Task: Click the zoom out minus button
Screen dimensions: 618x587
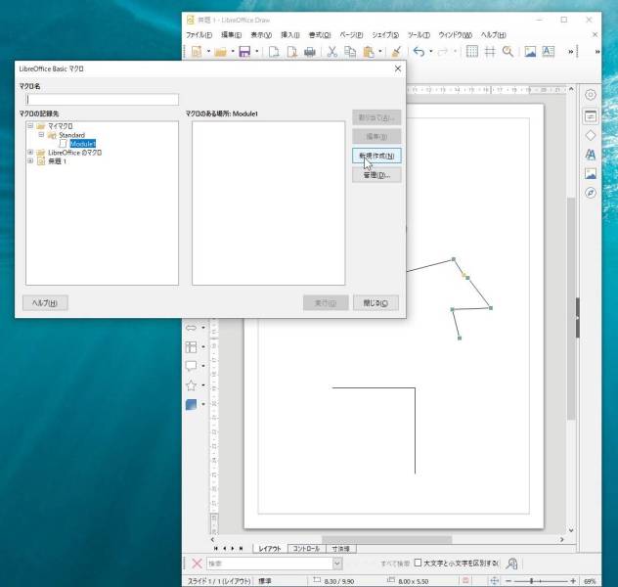Action: point(508,581)
